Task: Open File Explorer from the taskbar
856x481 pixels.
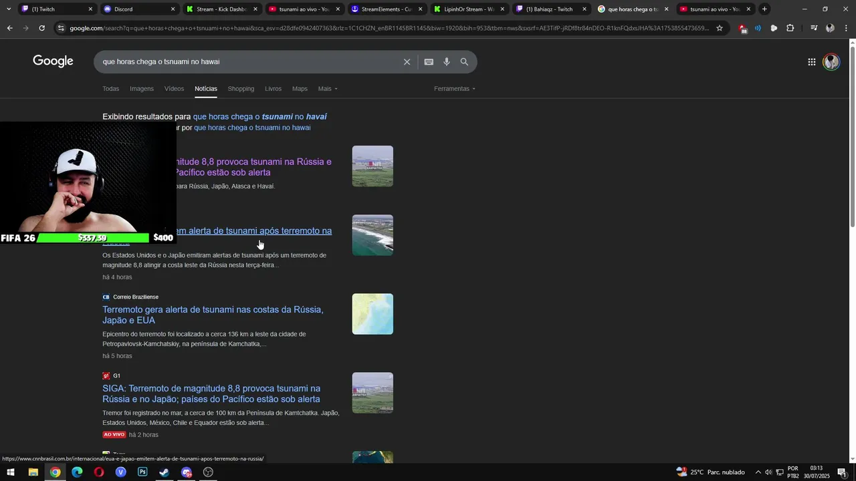Action: 33,472
